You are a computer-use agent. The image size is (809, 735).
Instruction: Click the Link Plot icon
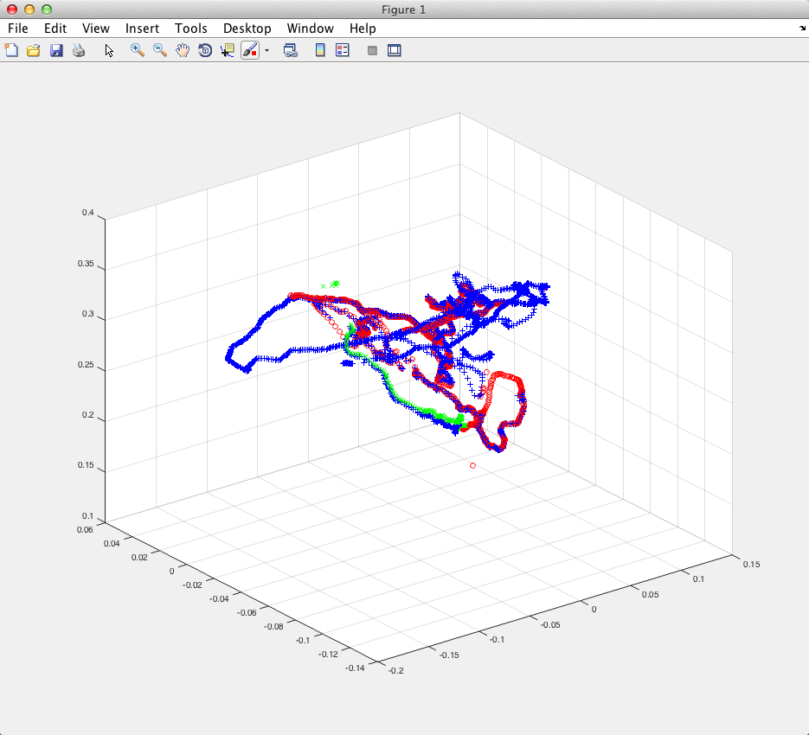pos(291,50)
